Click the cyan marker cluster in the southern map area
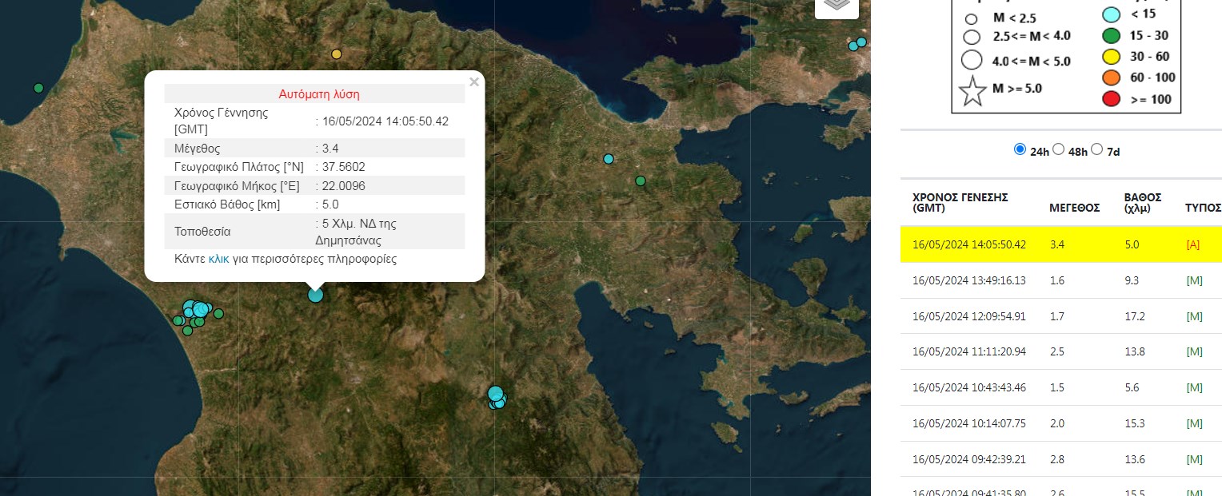The width and height of the screenshot is (1222, 496). [497, 396]
